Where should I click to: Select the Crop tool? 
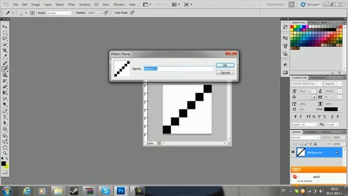[x=5, y=50]
